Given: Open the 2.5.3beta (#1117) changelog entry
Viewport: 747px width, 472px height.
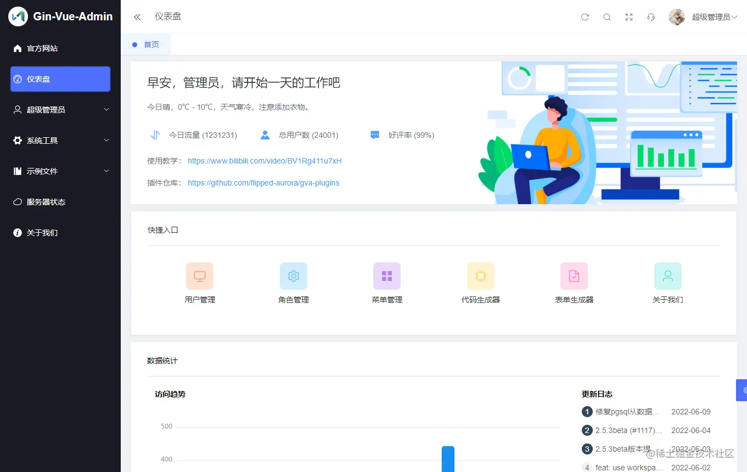Looking at the screenshot, I should 629,430.
